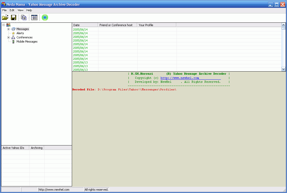Click the Messages folder icon in tree
Screen dimensions: 287x193
click(x=13, y=29)
